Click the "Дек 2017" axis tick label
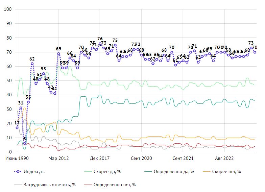The height and width of the screenshot is (192, 265). tap(100, 158)
